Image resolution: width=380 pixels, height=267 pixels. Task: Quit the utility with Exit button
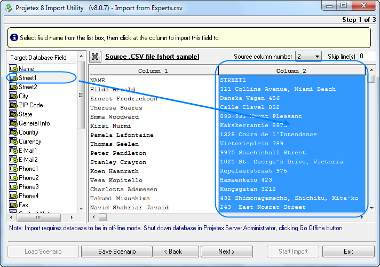(349, 252)
